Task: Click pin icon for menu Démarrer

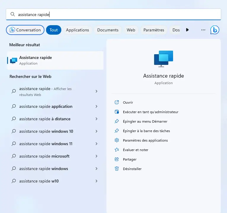Action: pyautogui.click(x=117, y=121)
